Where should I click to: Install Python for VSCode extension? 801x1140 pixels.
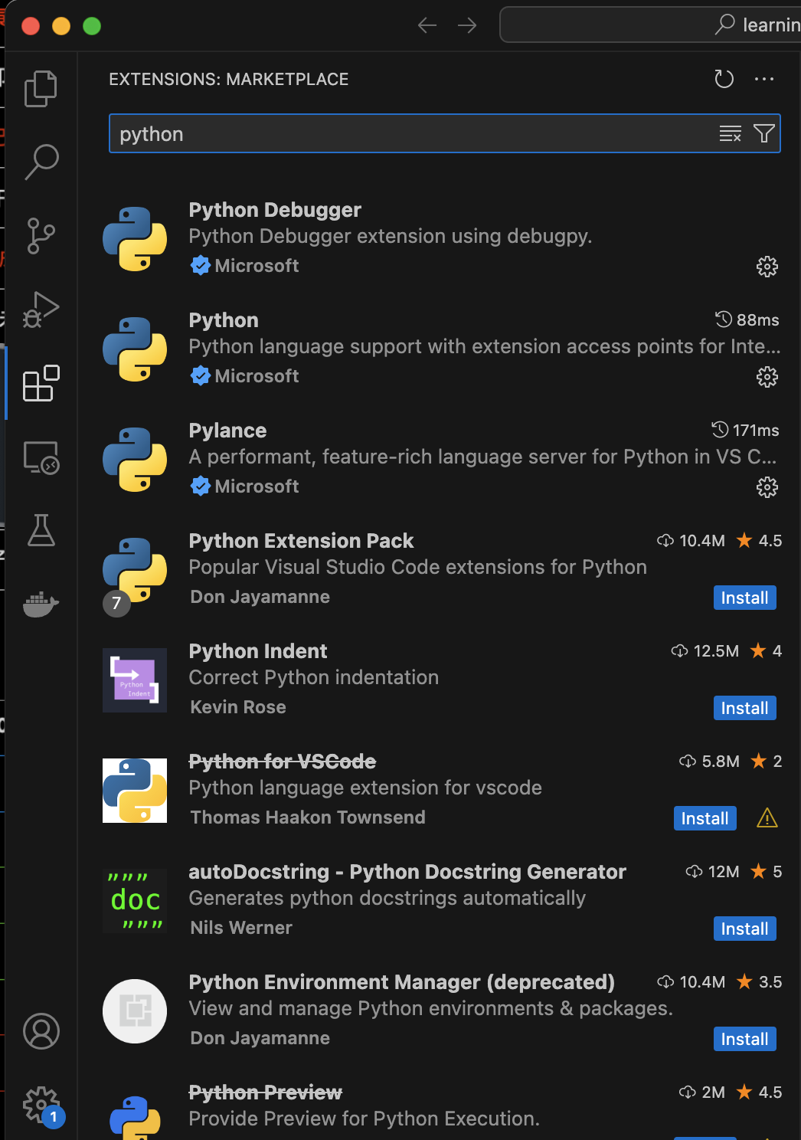tap(705, 818)
